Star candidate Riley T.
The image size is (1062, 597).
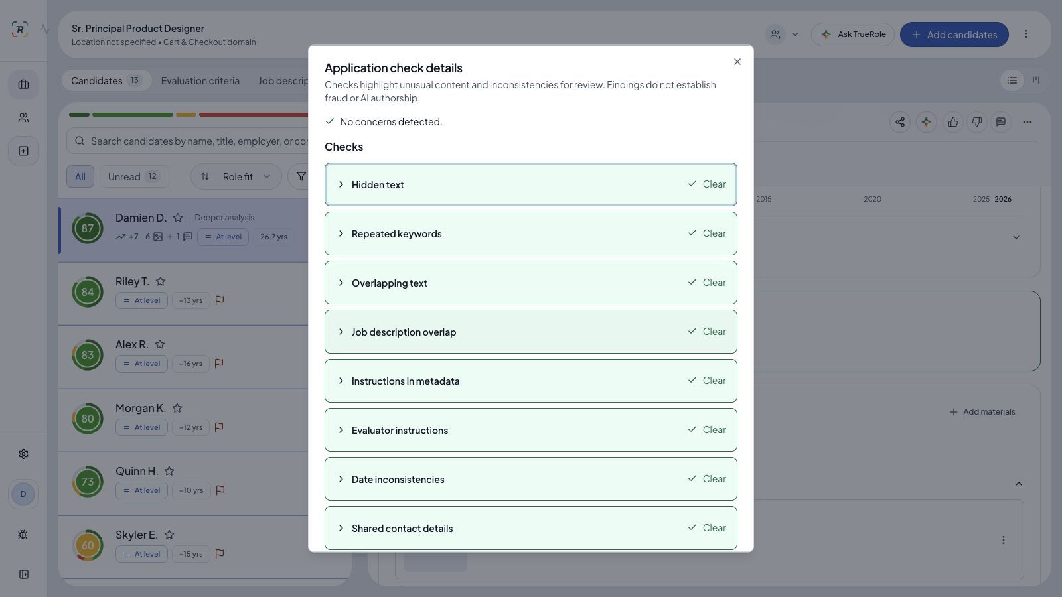(160, 281)
